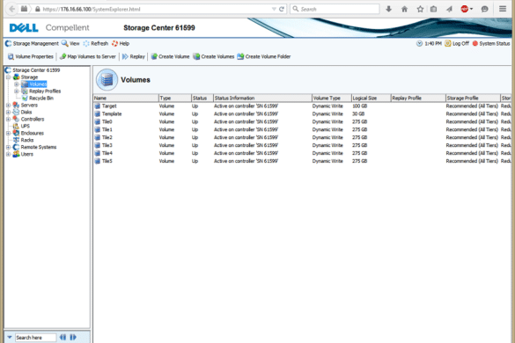Select the Tile3 volume row
The width and height of the screenshot is (515, 343).
pos(302,145)
